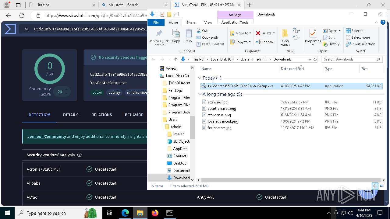The image size is (390, 219).
Task: Click the History button
Action: coord(331,44)
